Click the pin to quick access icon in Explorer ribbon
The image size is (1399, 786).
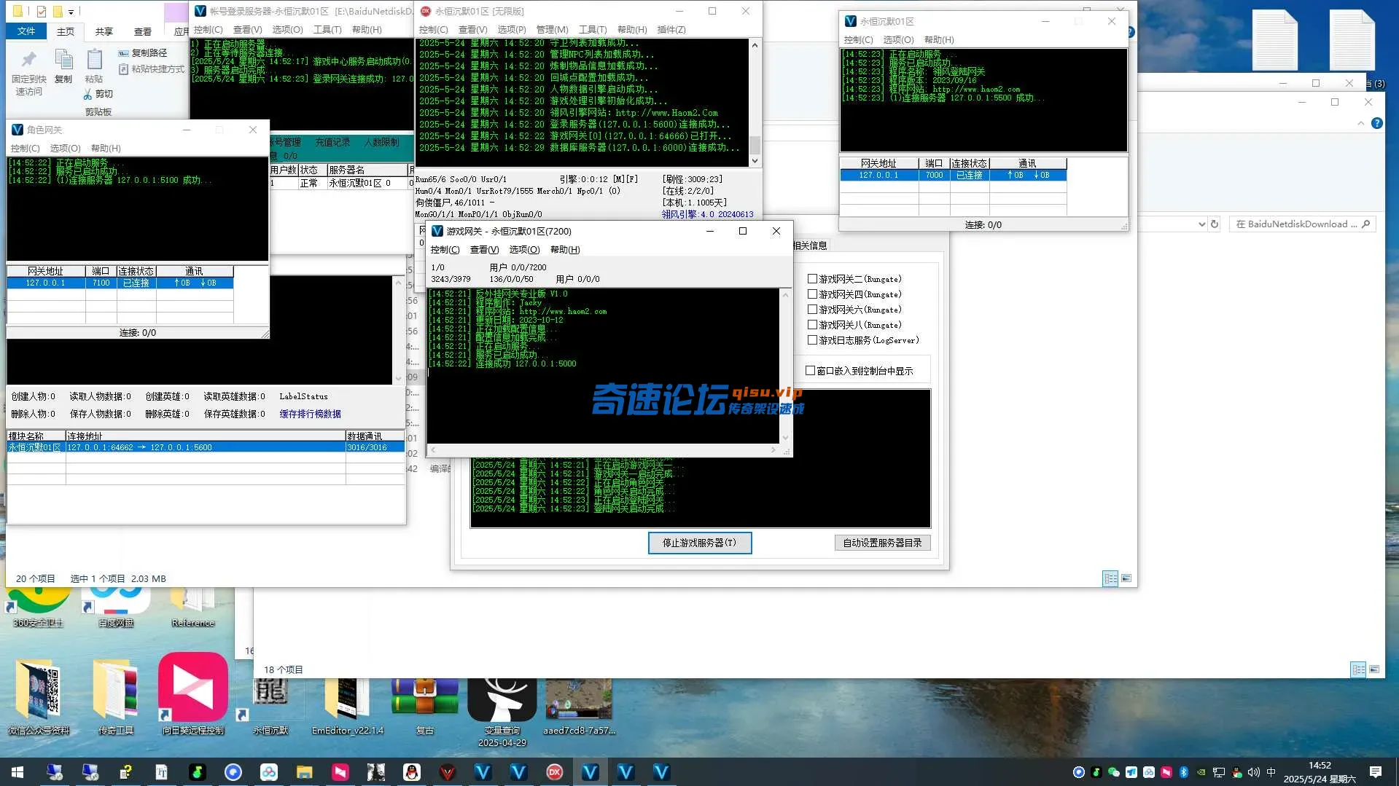(x=28, y=60)
